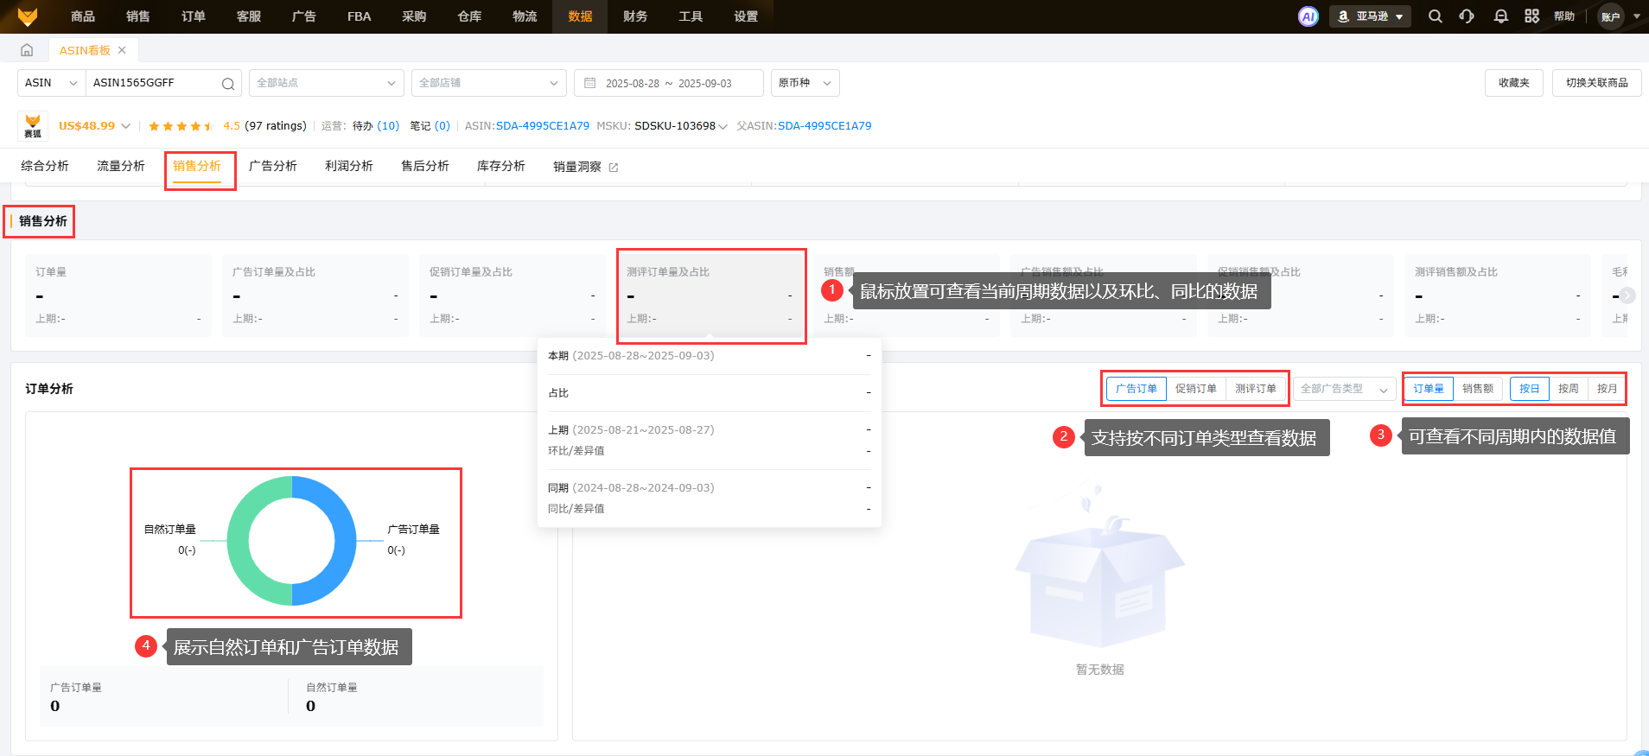Screen dimensions: 1649x756
Task: Open the 全部店铺 dropdown
Action: point(489,83)
